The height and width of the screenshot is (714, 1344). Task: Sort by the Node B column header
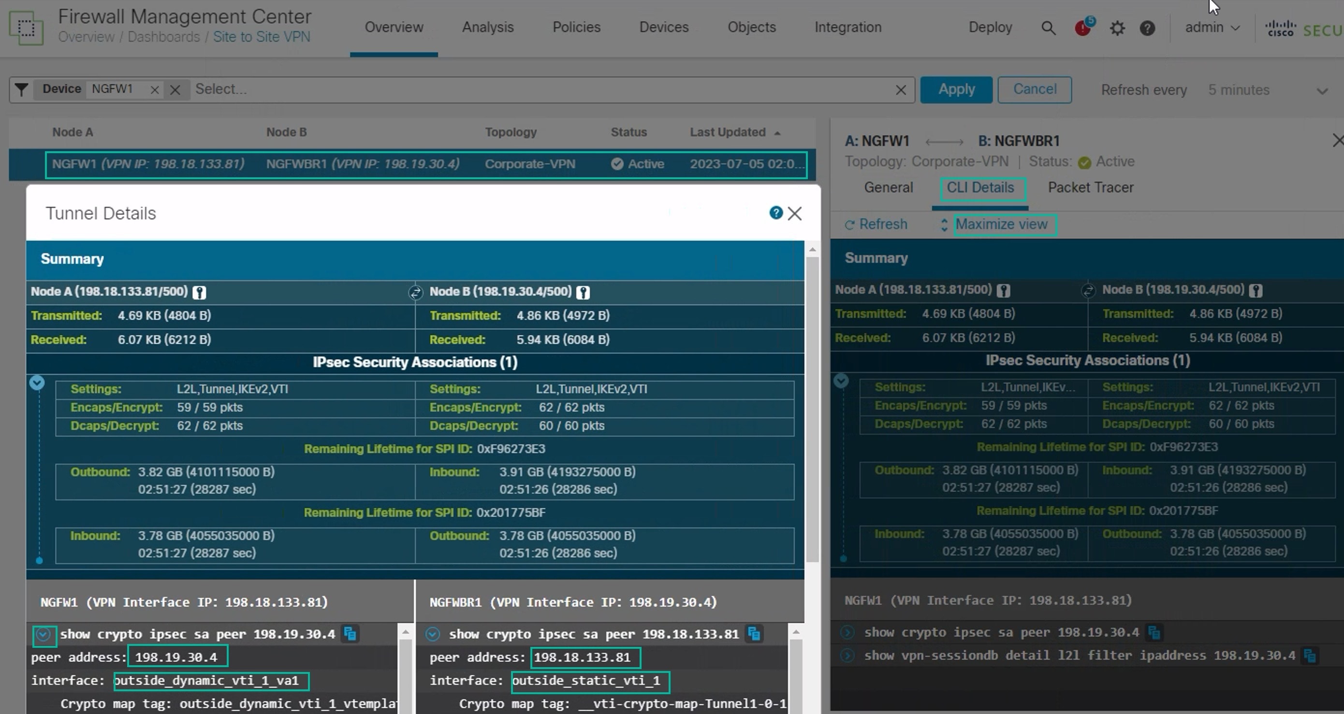[x=286, y=132]
